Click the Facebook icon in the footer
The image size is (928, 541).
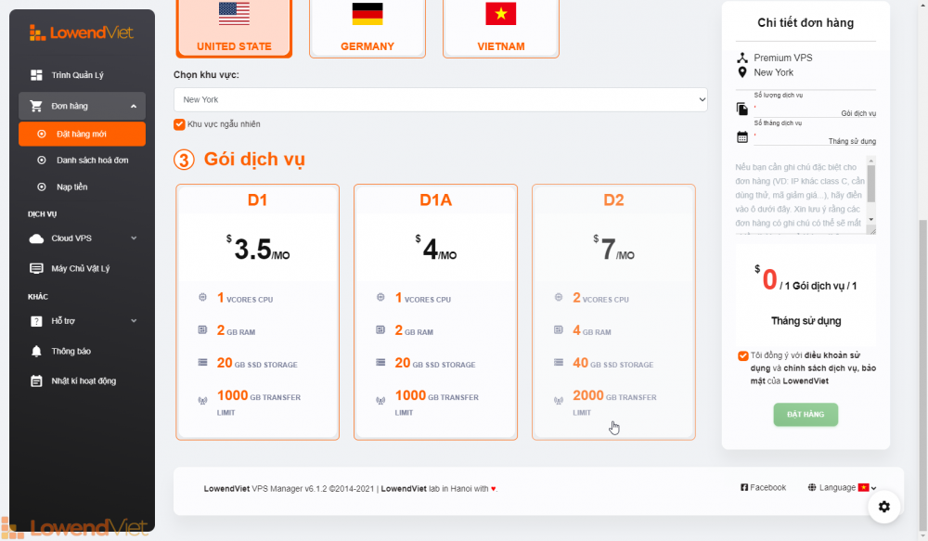(744, 488)
